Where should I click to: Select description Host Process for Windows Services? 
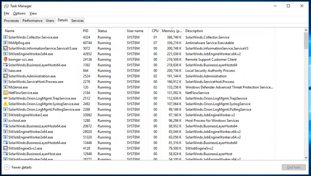click(212, 121)
